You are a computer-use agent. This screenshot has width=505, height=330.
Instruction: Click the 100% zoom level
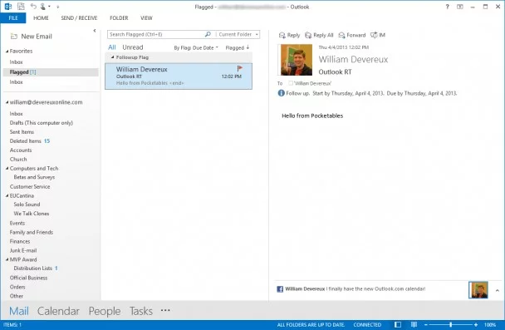tap(490, 325)
